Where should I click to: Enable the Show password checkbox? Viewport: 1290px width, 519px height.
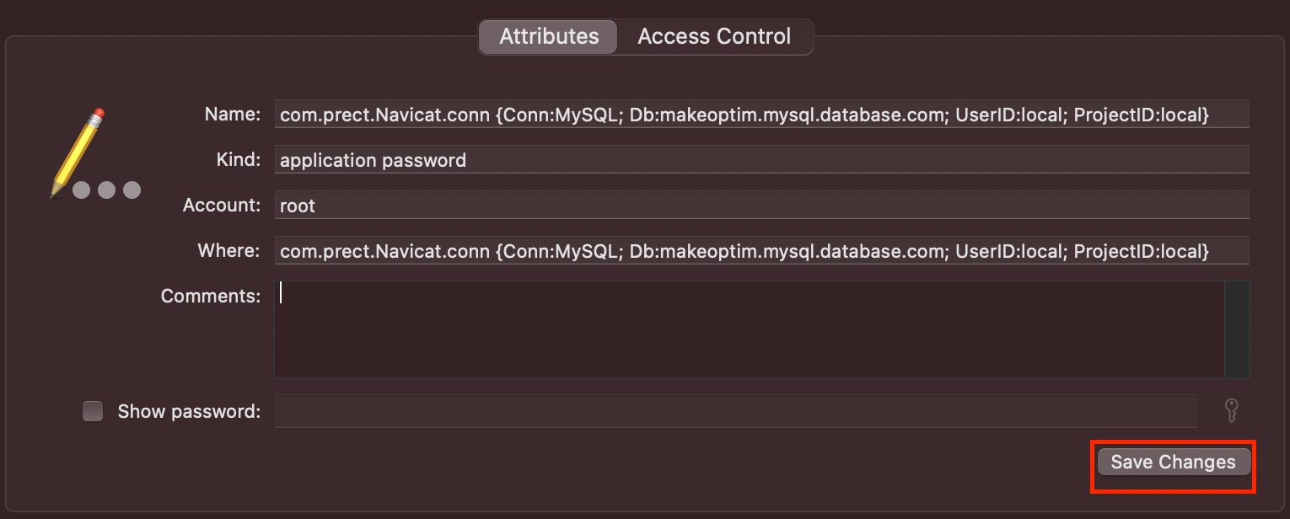coord(93,411)
